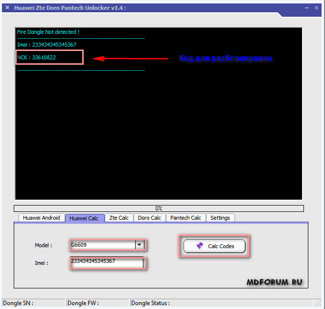Viewport: 325px width, 309px height.
Task: Click the NCK code line in console
Action: 37,57
